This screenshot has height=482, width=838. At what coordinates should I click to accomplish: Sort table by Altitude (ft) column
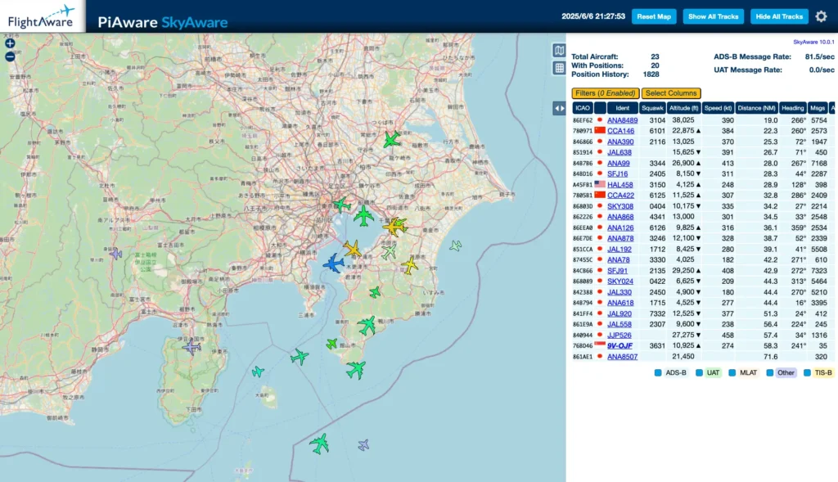[x=683, y=108]
